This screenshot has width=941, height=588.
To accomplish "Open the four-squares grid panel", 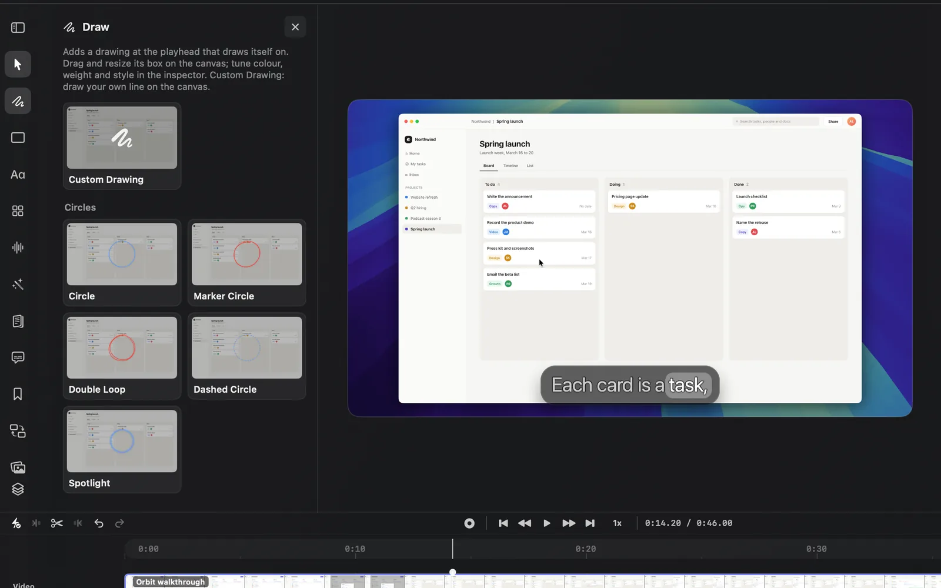I will pos(18,211).
